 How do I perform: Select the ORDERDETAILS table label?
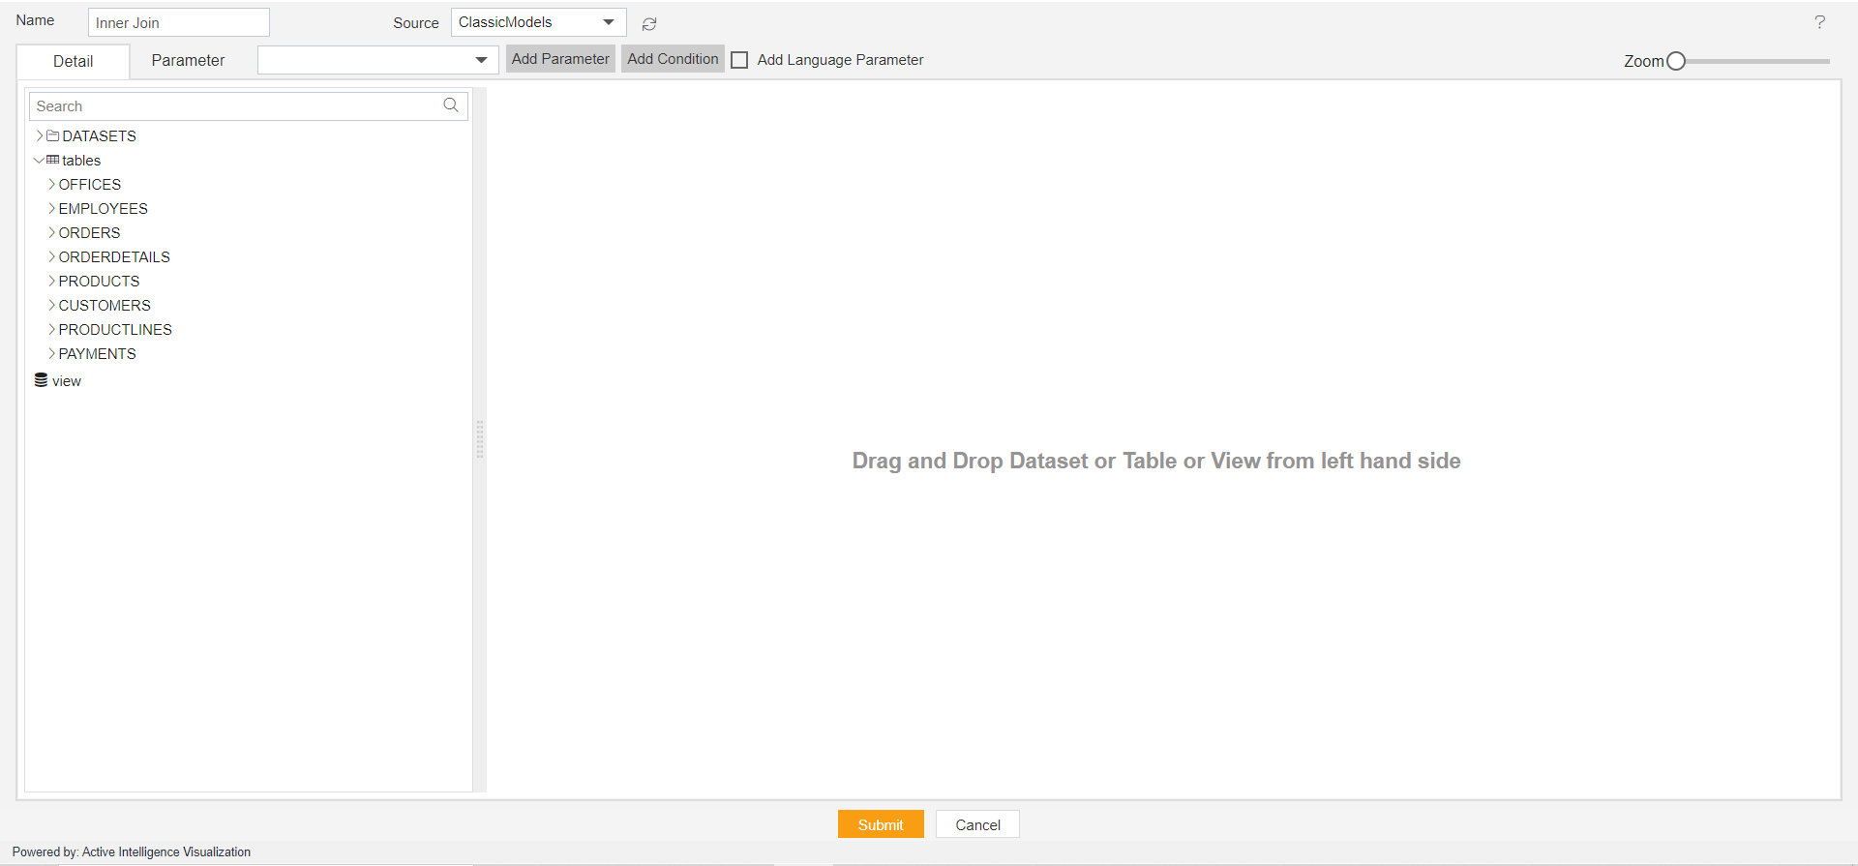(114, 256)
